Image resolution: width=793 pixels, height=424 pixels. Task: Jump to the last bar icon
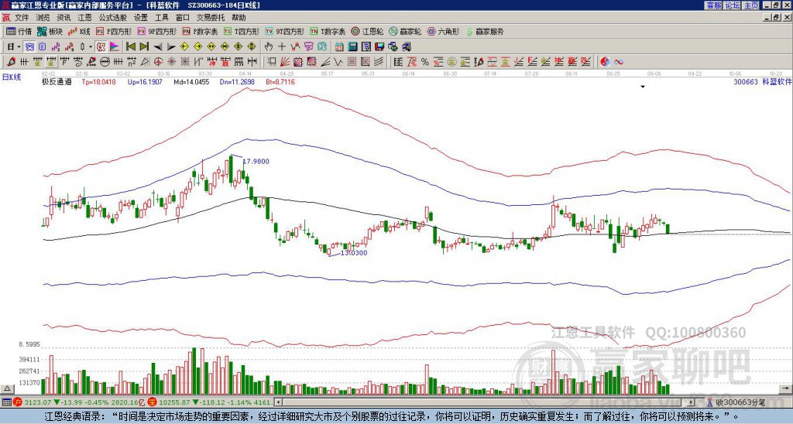pos(144,47)
